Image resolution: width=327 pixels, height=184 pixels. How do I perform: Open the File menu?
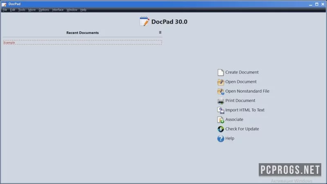pyautogui.click(x=4, y=10)
